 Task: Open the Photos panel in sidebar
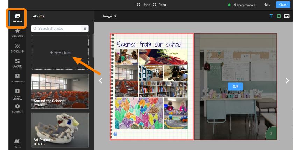coord(17,18)
